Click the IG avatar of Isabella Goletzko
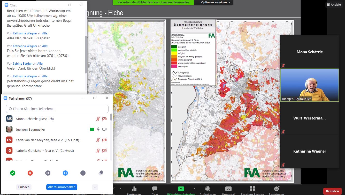345x195 pixels. (9, 151)
